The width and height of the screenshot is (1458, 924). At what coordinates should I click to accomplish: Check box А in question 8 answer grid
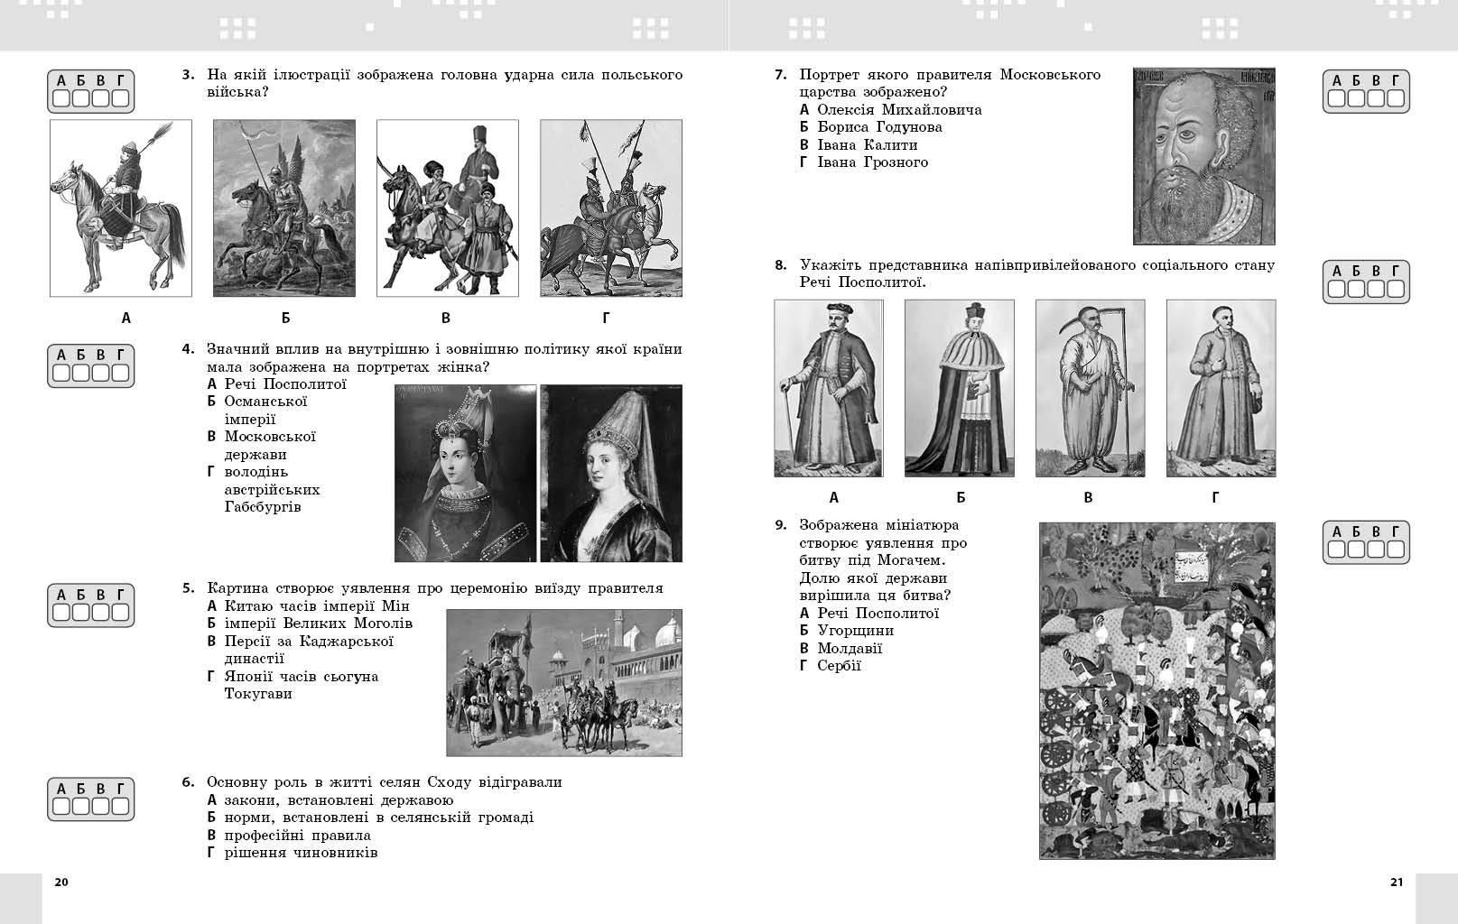click(1337, 289)
